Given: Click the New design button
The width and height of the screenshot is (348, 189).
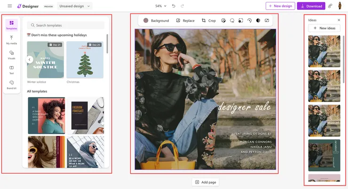Looking at the screenshot, I should pyautogui.click(x=280, y=6).
